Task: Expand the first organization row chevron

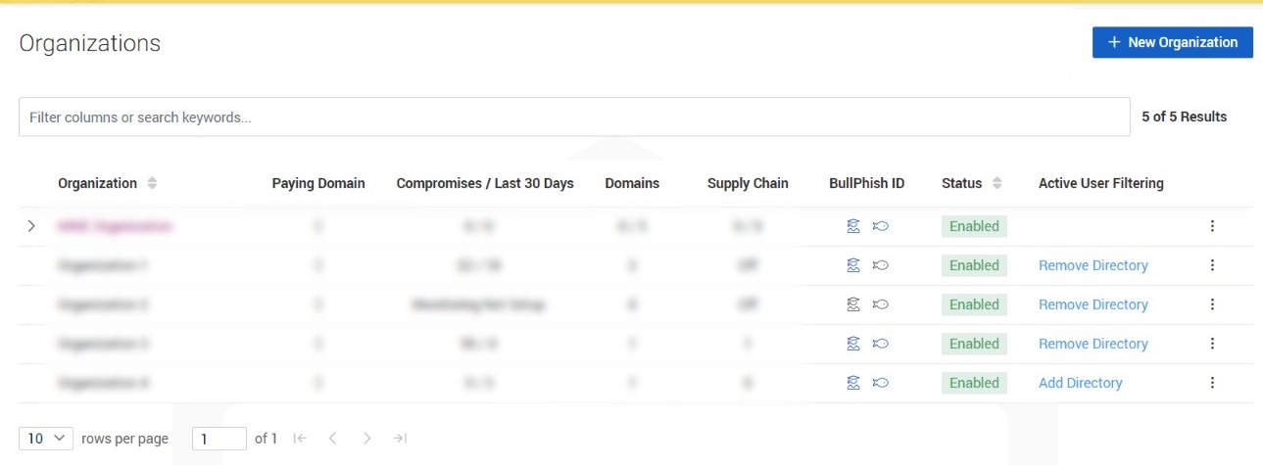Action: (31, 226)
